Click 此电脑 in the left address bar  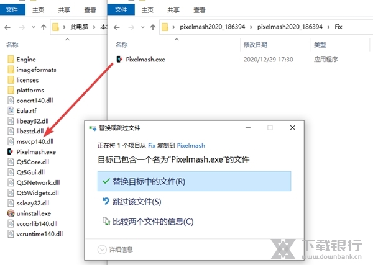[x=79, y=27]
